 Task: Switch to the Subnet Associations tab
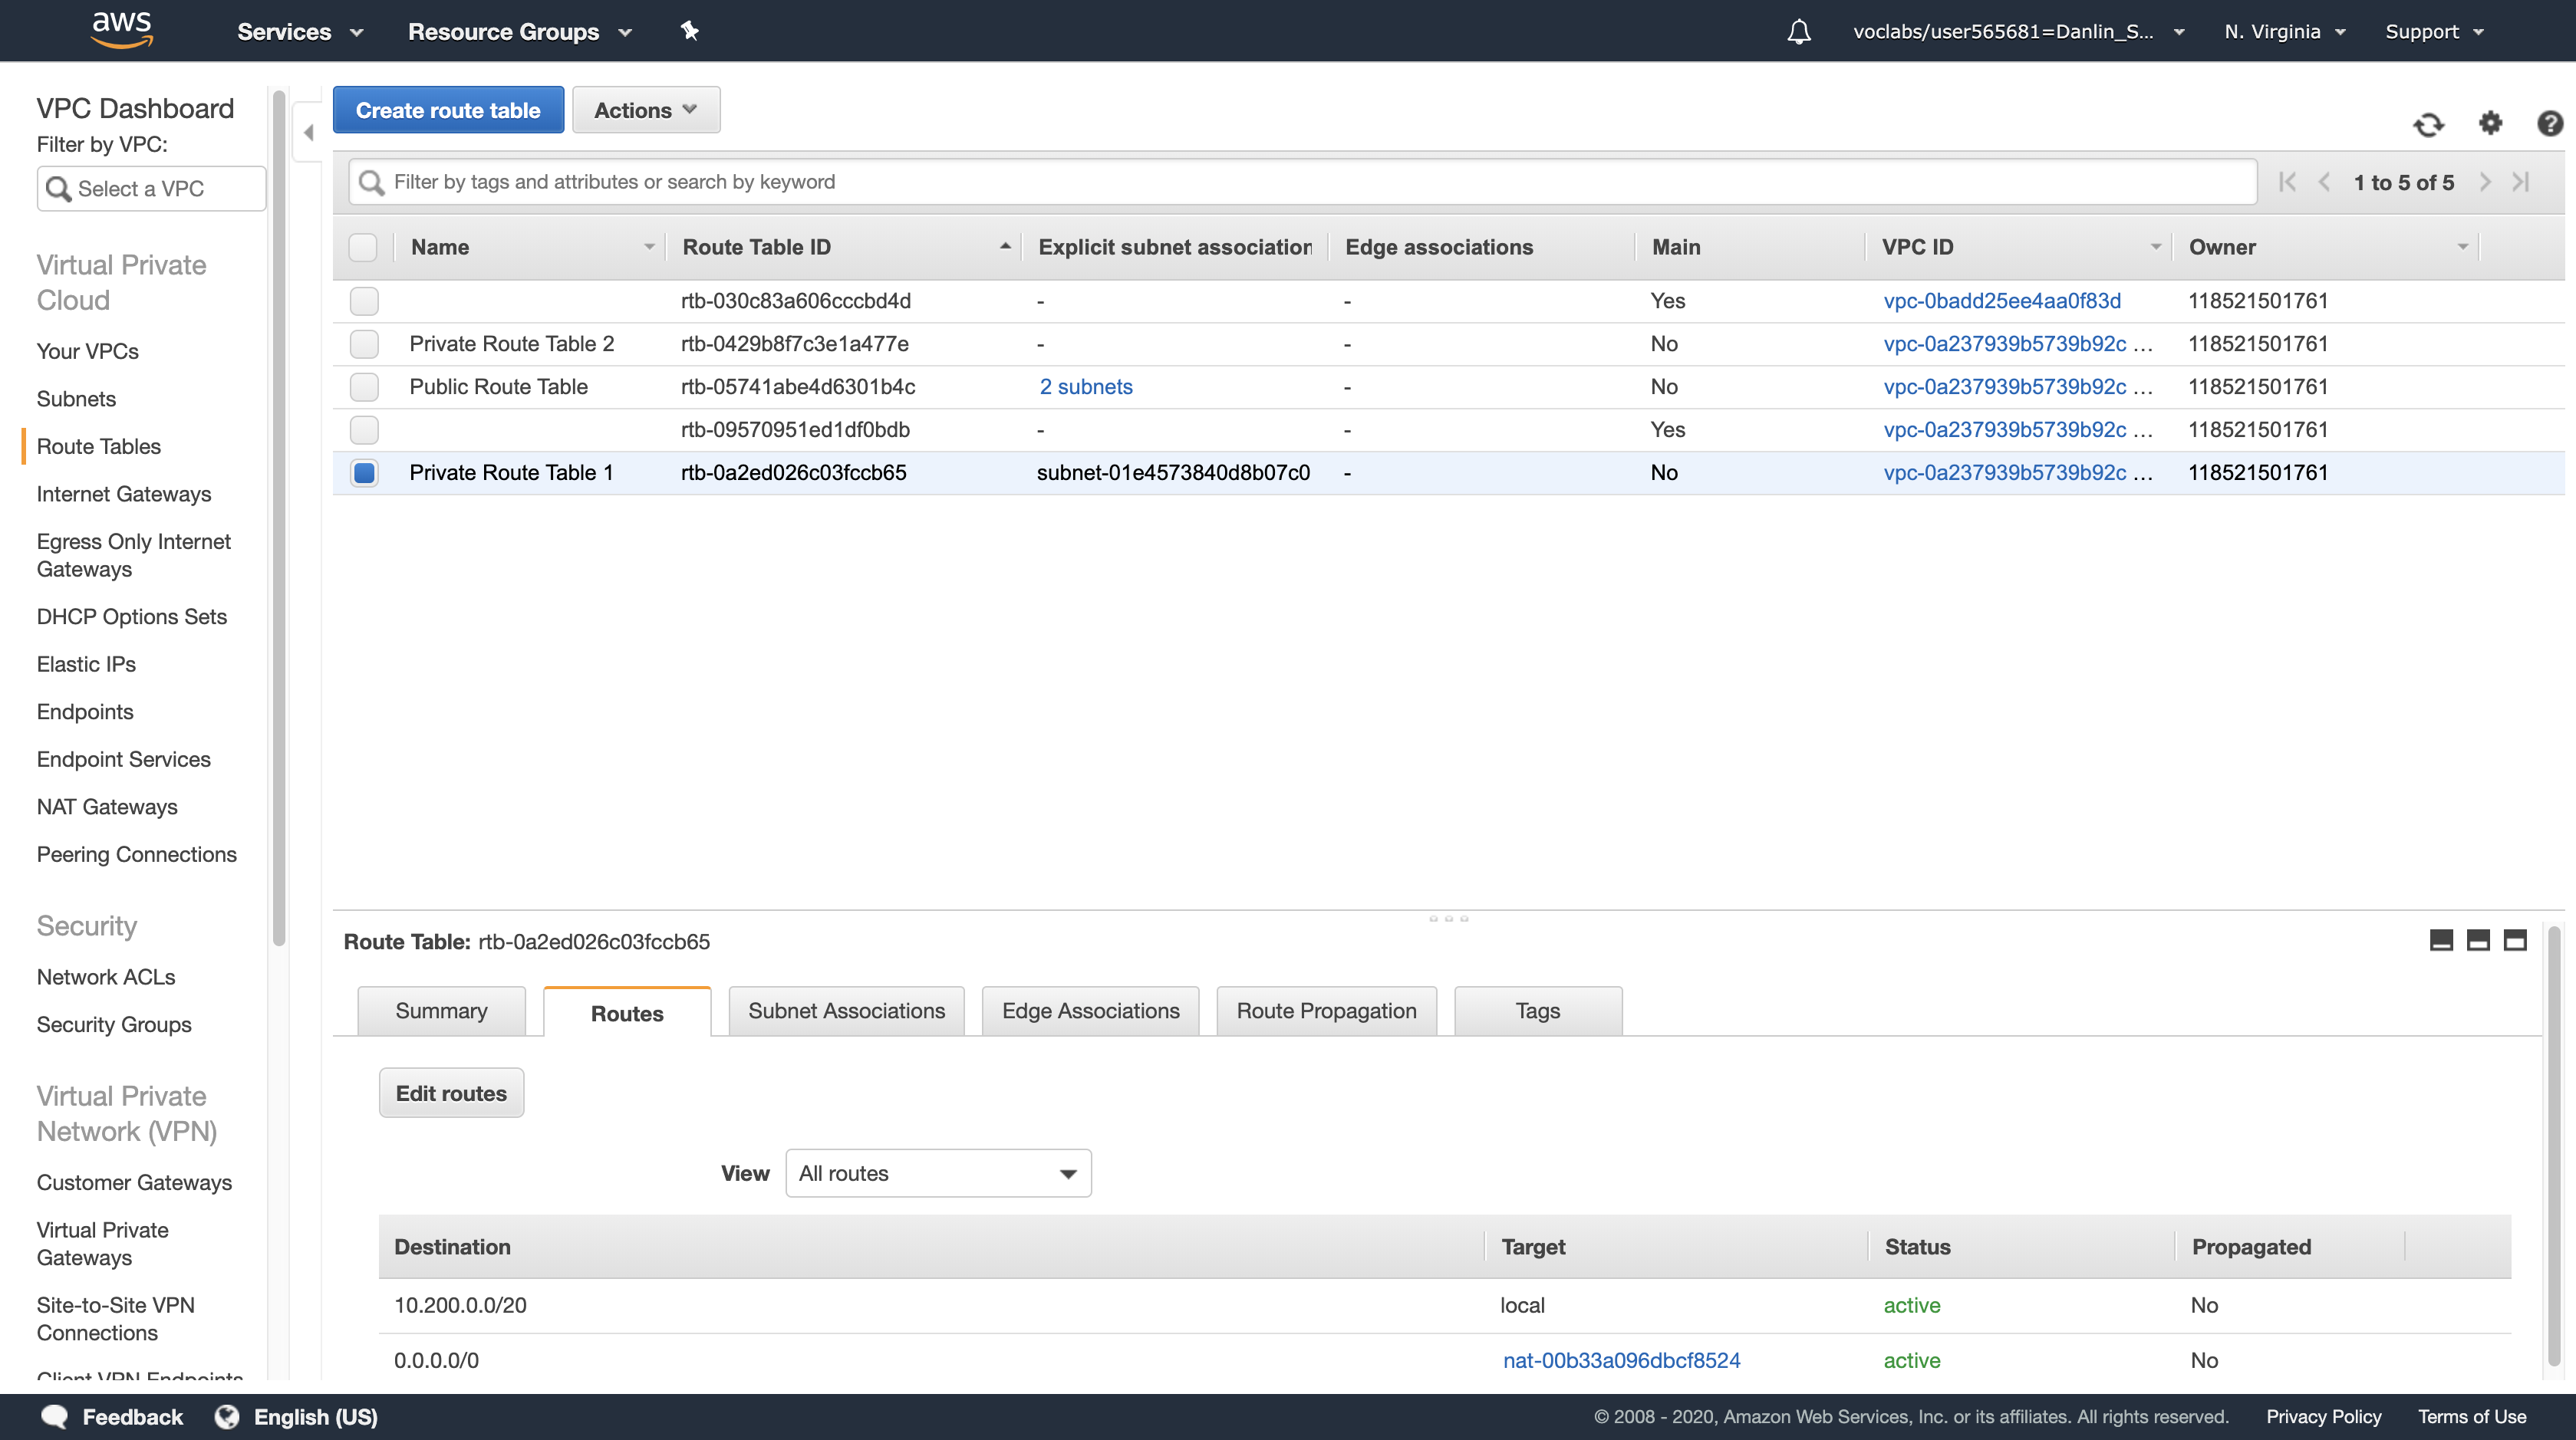(846, 1011)
